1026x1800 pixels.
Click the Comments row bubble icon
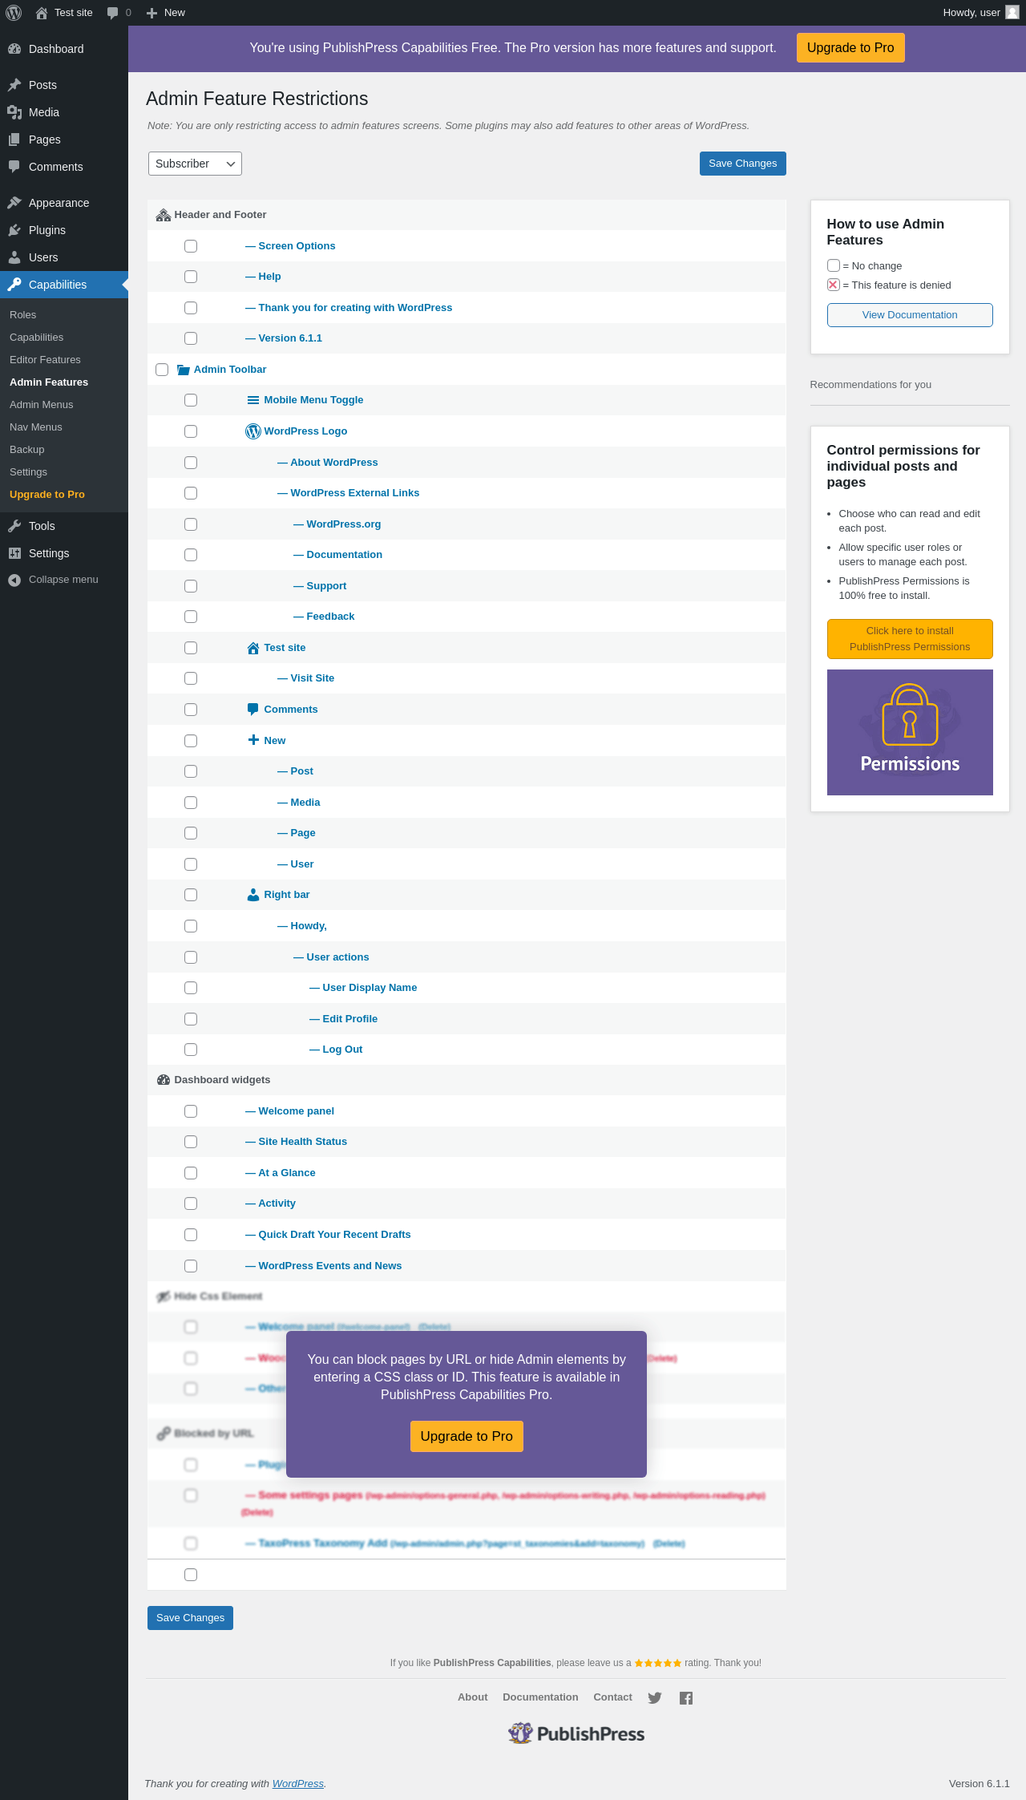253,710
